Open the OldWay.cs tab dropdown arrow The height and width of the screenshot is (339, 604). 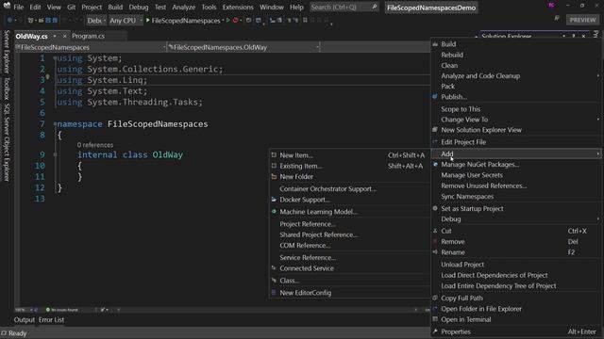click(55, 36)
